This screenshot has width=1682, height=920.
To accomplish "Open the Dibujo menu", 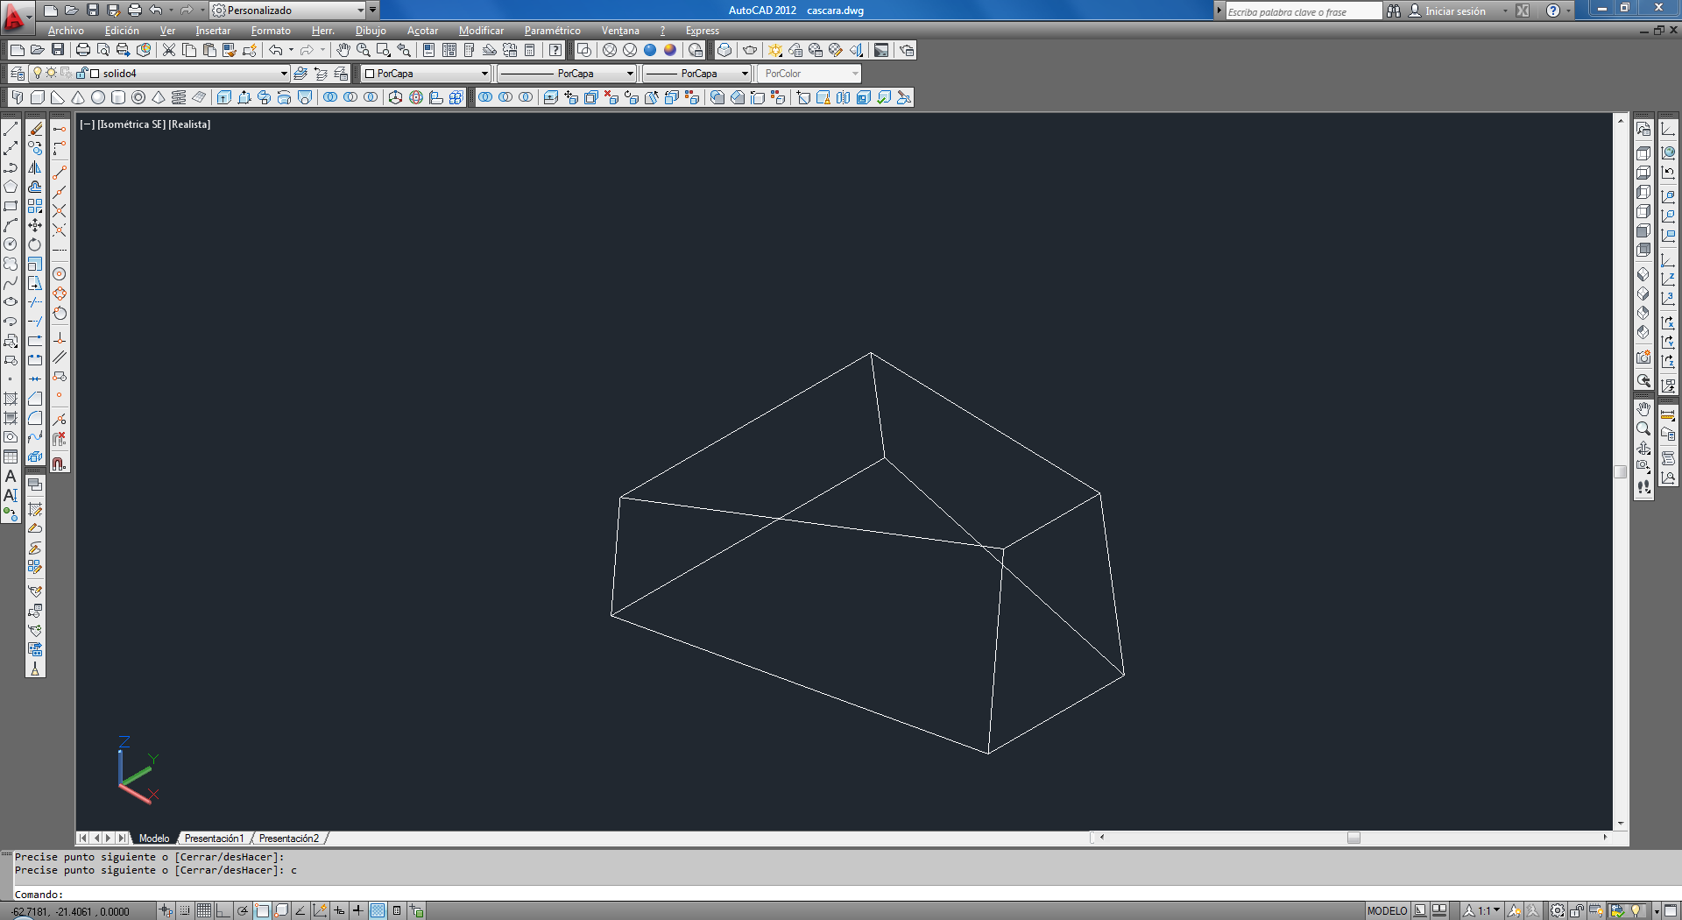I will pyautogui.click(x=371, y=31).
